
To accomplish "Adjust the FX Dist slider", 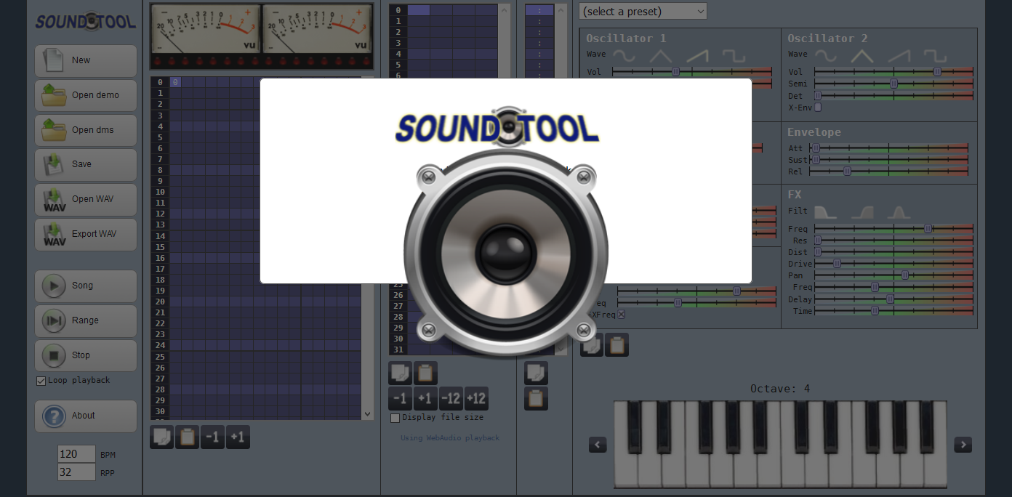I will [x=893, y=252].
